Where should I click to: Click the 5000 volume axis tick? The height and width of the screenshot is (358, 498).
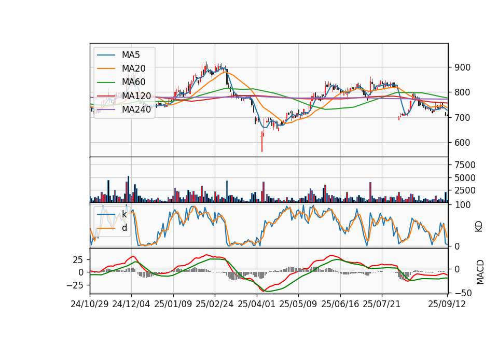click(x=465, y=178)
